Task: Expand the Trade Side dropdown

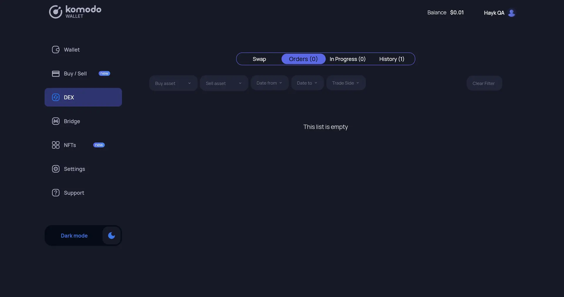Action: coord(346,83)
